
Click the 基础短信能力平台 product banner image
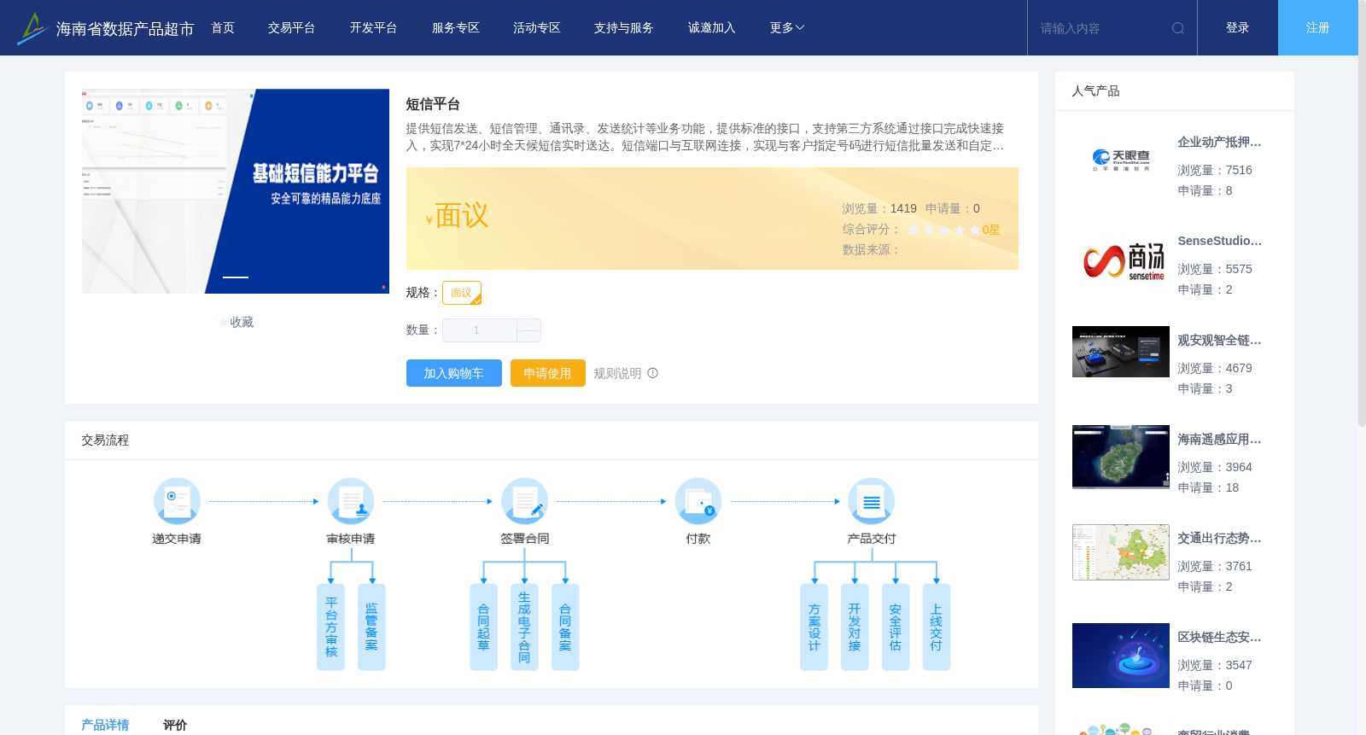236,191
